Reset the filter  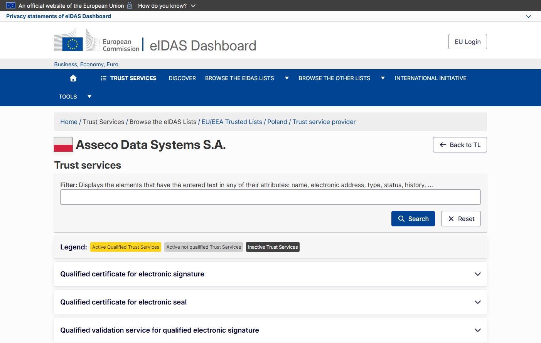point(461,219)
